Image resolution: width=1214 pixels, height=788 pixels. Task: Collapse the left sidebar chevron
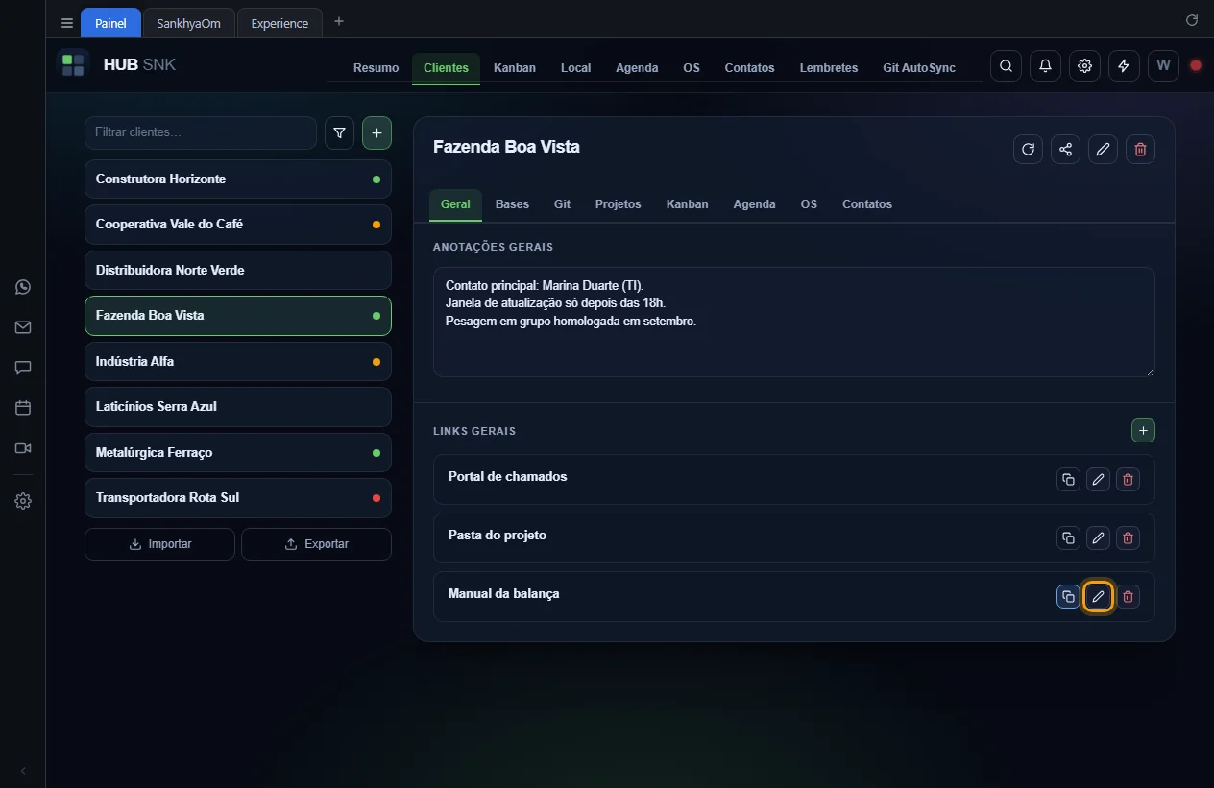(x=23, y=771)
